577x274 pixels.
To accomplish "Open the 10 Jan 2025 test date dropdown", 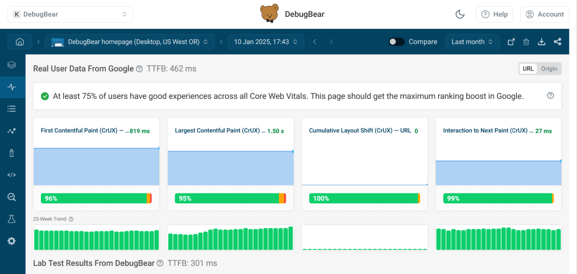I will (x=266, y=42).
